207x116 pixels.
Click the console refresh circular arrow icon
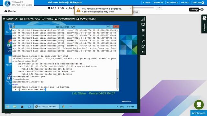pyautogui.click(x=143, y=52)
